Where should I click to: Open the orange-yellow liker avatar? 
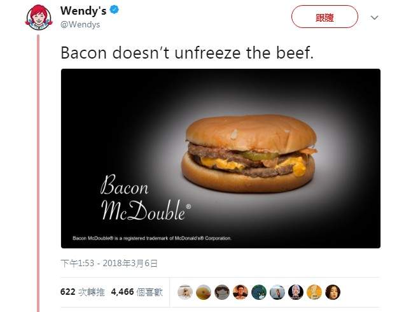pos(314,292)
